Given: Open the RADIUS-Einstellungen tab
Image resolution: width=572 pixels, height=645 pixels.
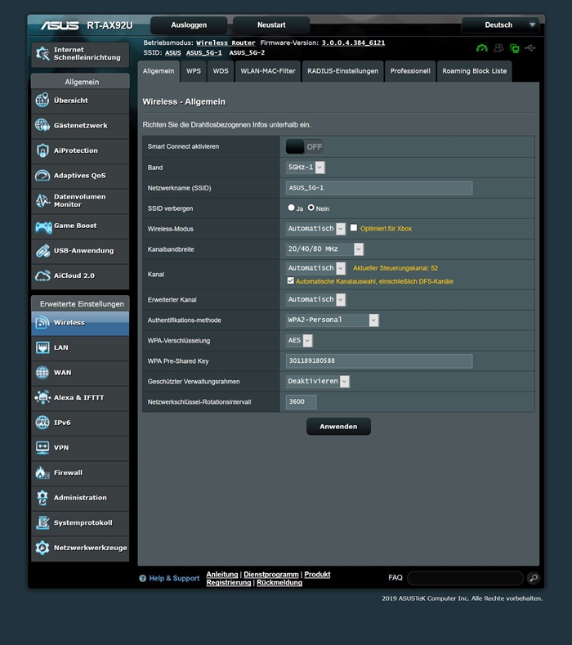Looking at the screenshot, I should 342,71.
